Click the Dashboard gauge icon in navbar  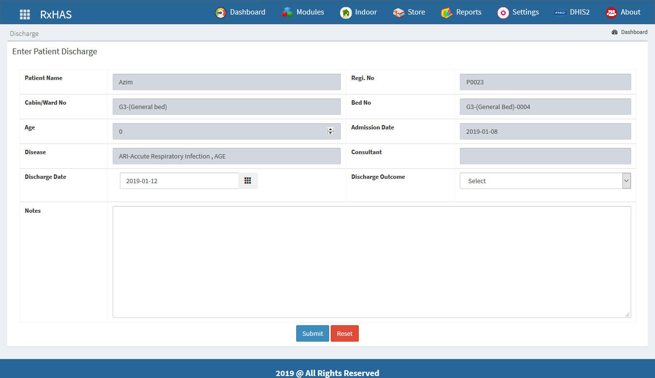220,13
